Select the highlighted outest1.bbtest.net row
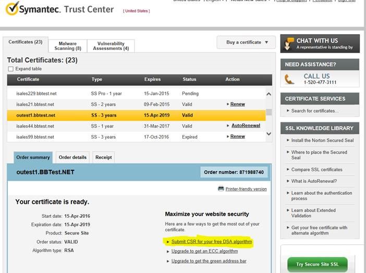Image resolution: width=366 pixels, height=273 pixels. tap(136, 115)
